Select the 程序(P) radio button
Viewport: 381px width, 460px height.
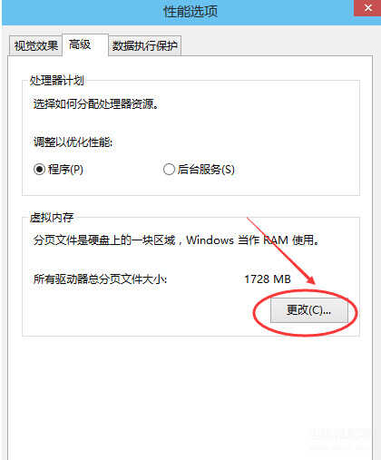pyautogui.click(x=39, y=169)
